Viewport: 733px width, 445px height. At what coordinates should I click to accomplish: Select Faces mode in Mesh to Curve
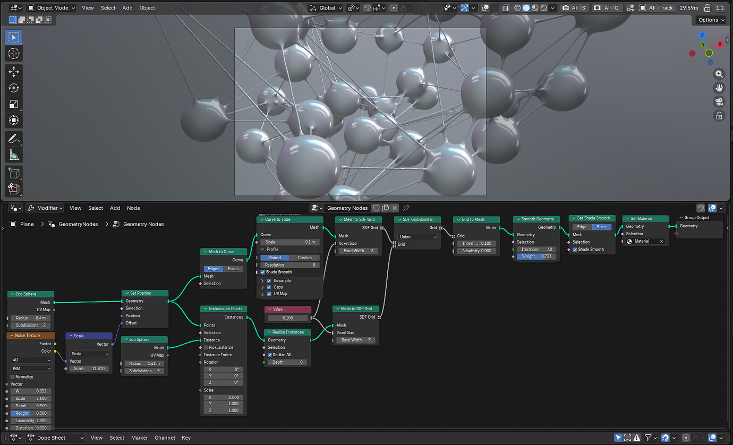[x=233, y=269]
